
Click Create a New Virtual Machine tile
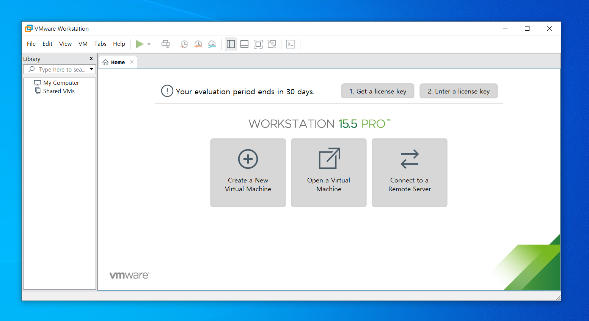(x=248, y=173)
